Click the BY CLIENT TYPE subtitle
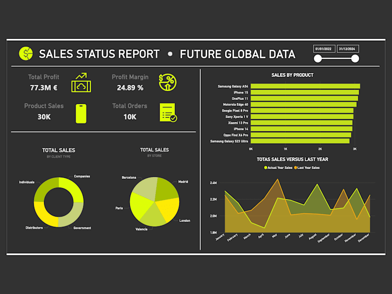Viewport: 392px width, 294px height. pyautogui.click(x=58, y=157)
